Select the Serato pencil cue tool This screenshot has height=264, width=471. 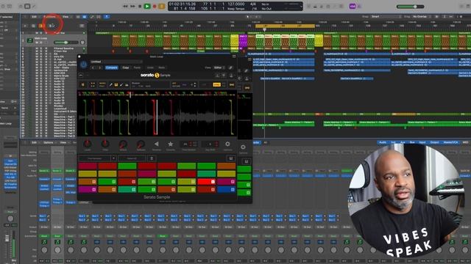110,85
